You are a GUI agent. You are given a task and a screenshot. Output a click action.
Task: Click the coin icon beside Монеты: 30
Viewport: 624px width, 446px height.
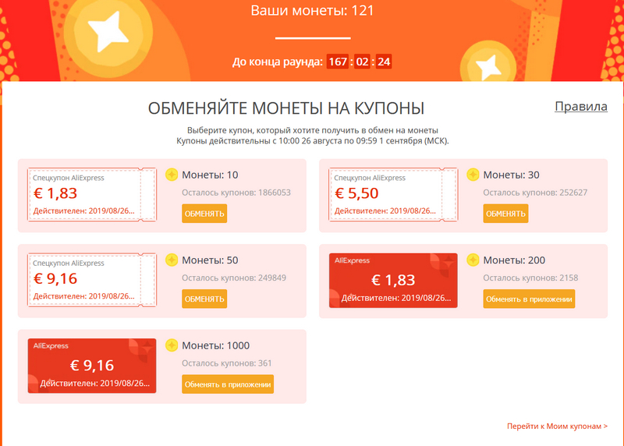[x=473, y=175]
